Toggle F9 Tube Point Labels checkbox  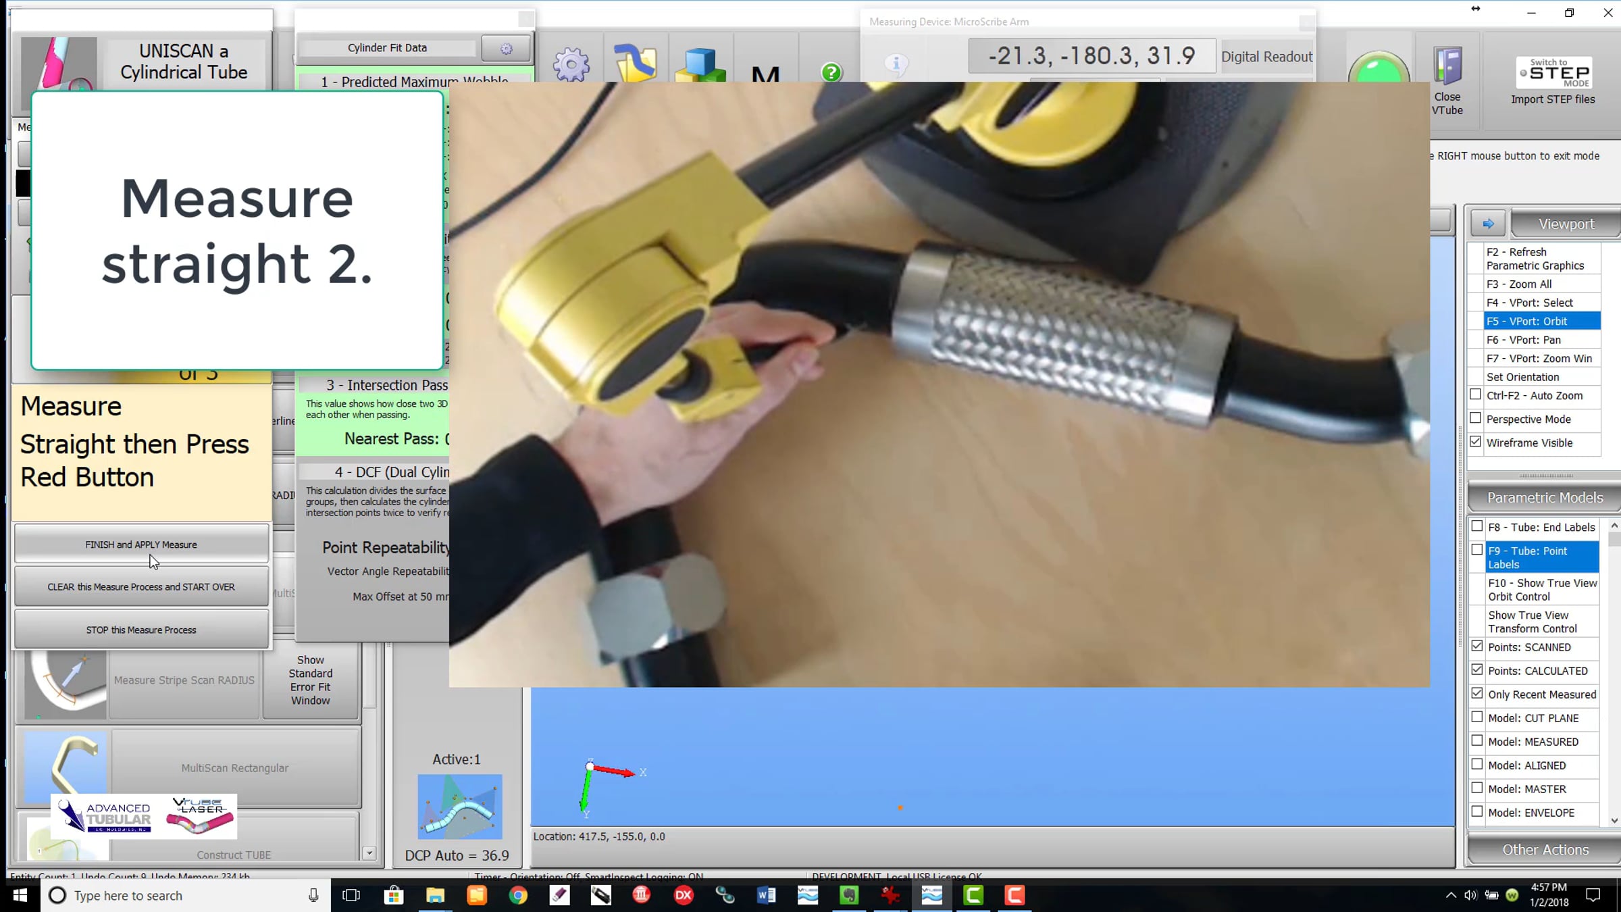[1477, 550]
